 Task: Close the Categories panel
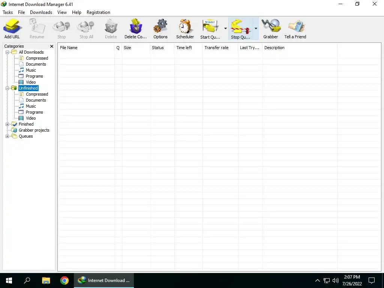pos(52,46)
